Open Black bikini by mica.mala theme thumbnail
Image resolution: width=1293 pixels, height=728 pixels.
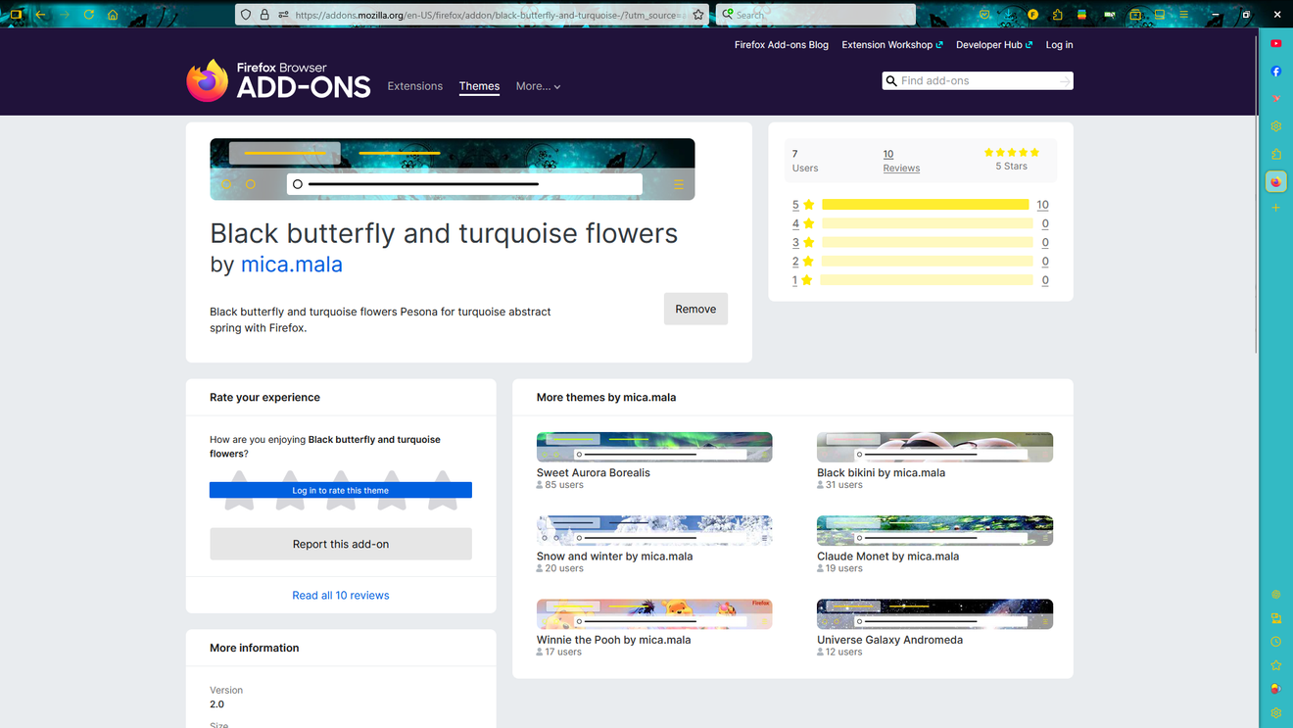click(934, 447)
